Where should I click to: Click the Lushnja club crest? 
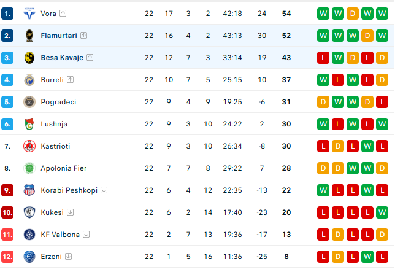pyautogui.click(x=29, y=123)
